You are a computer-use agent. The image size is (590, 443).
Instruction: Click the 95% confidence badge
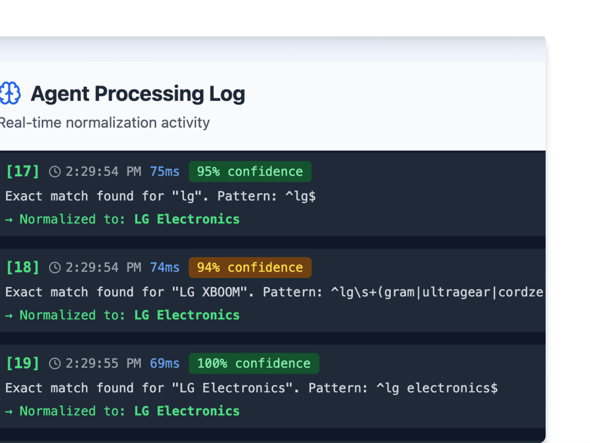pyautogui.click(x=250, y=171)
